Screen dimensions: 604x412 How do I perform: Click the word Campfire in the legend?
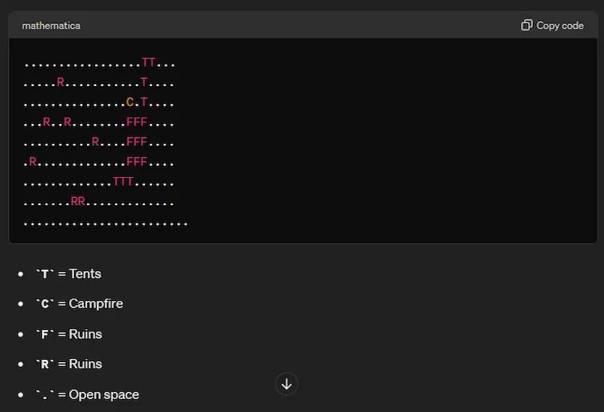pos(96,303)
